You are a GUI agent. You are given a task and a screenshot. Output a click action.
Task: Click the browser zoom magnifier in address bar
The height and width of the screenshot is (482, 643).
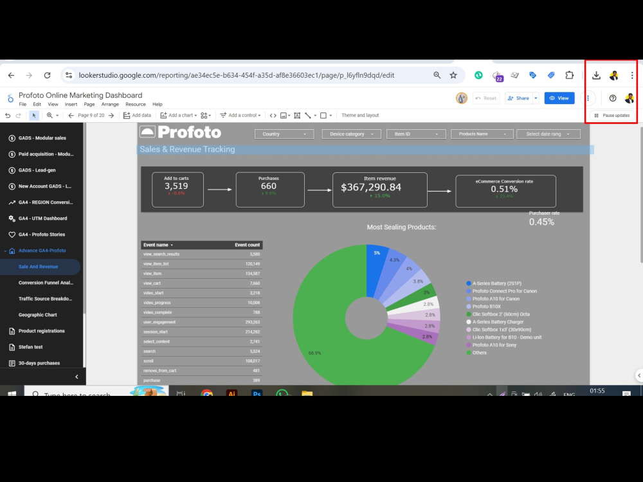click(437, 75)
